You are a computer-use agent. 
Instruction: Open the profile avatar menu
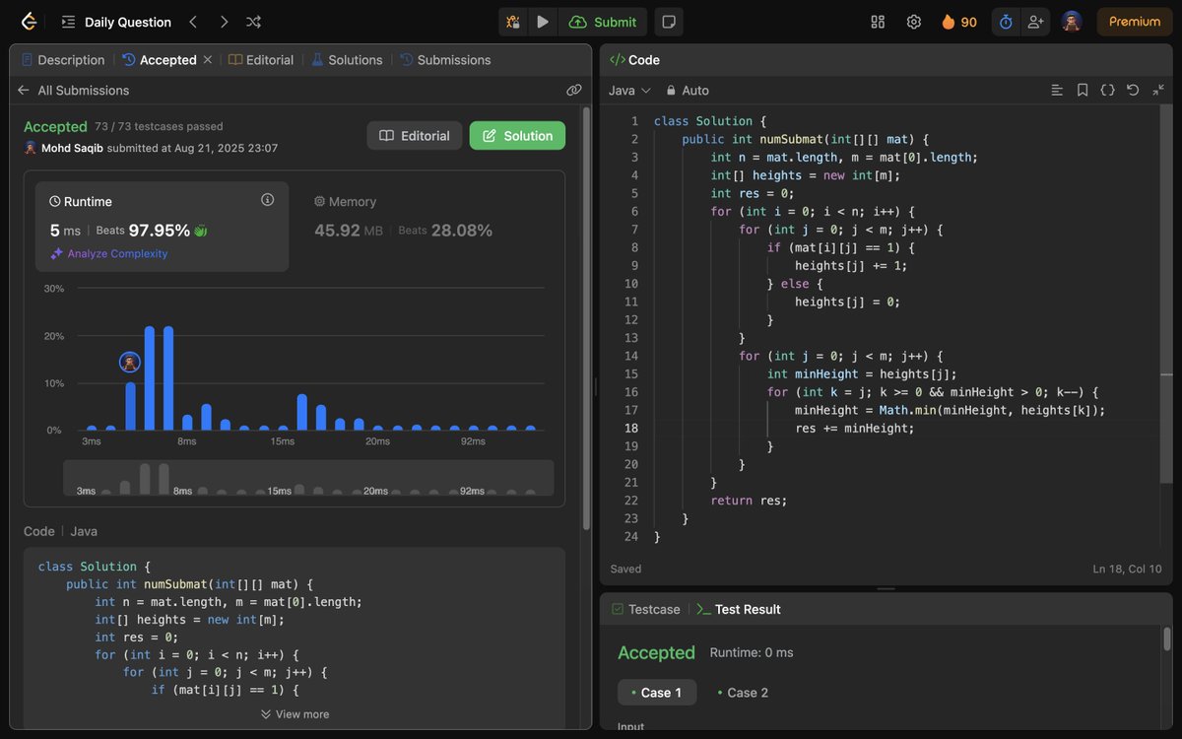pyautogui.click(x=1072, y=22)
